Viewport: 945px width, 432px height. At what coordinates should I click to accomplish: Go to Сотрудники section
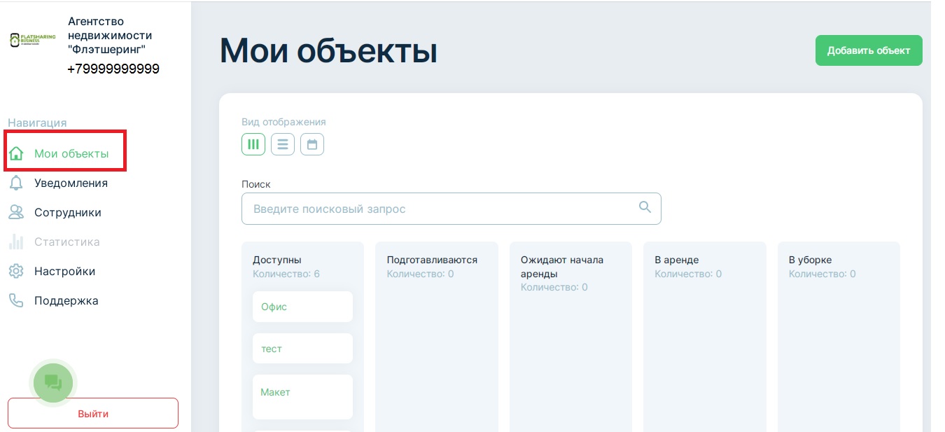click(68, 213)
